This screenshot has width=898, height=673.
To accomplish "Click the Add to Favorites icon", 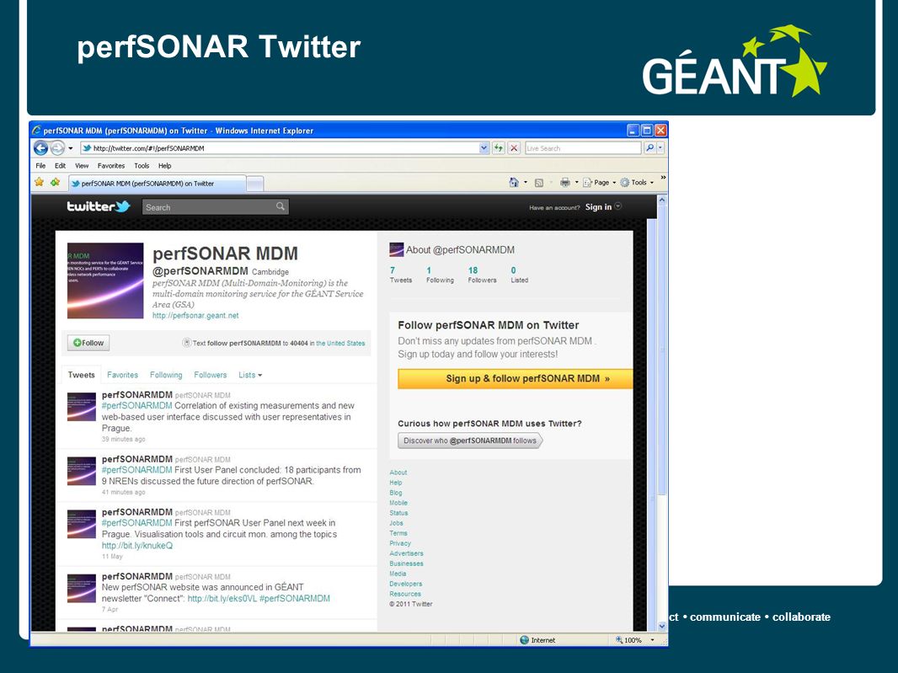I will 55,182.
